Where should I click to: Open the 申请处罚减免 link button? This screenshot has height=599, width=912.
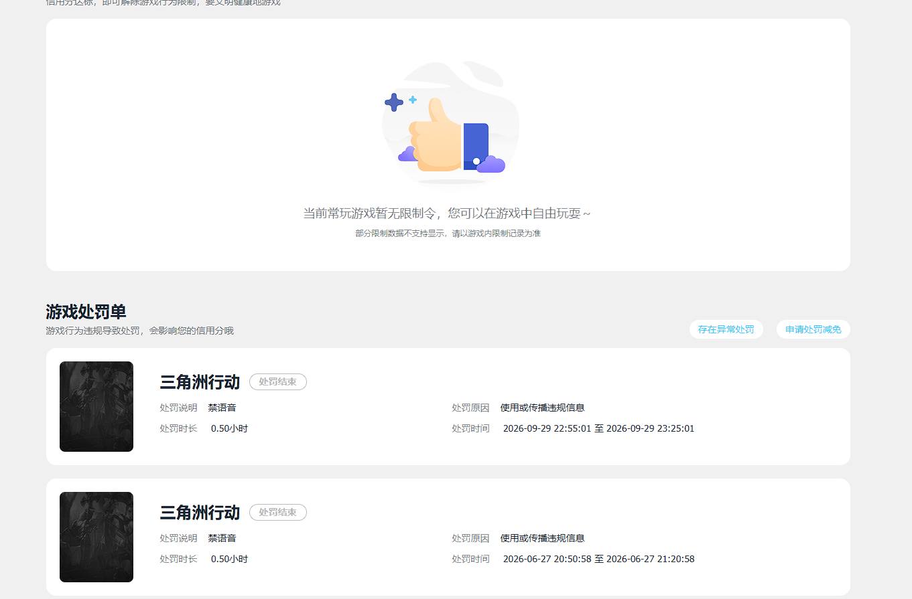click(x=813, y=329)
